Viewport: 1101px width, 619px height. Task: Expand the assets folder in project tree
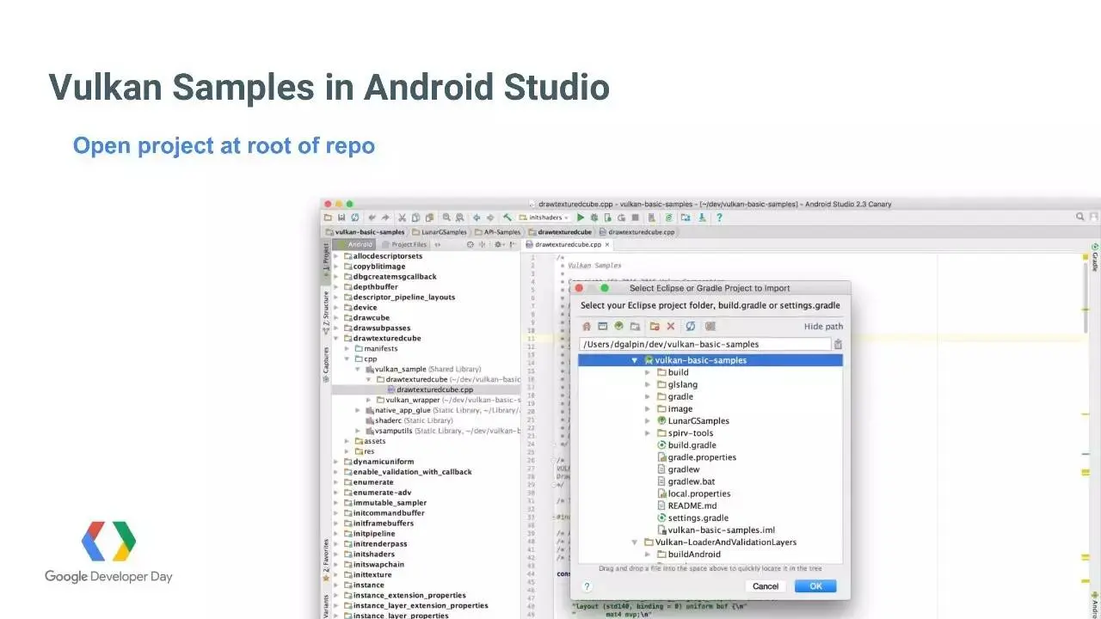point(348,441)
